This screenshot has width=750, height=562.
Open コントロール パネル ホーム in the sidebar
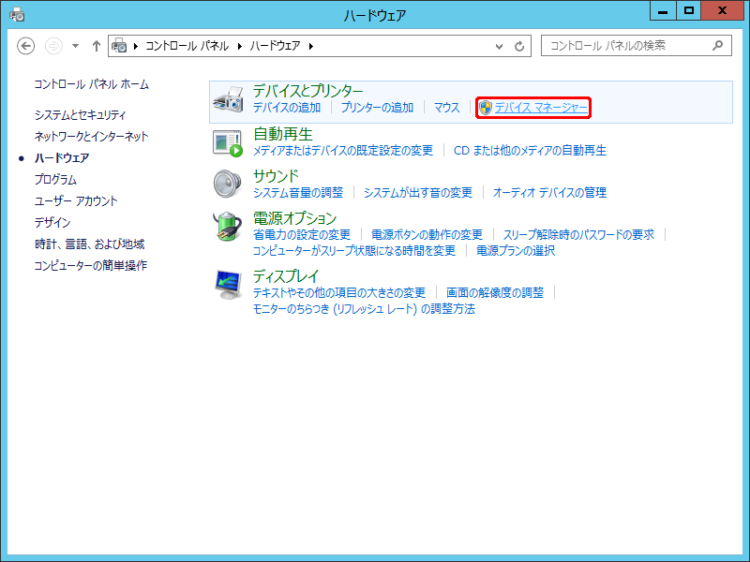tap(91, 84)
